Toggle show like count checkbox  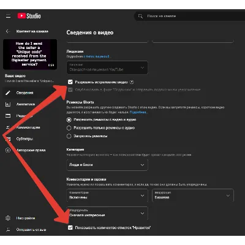tap(70, 227)
